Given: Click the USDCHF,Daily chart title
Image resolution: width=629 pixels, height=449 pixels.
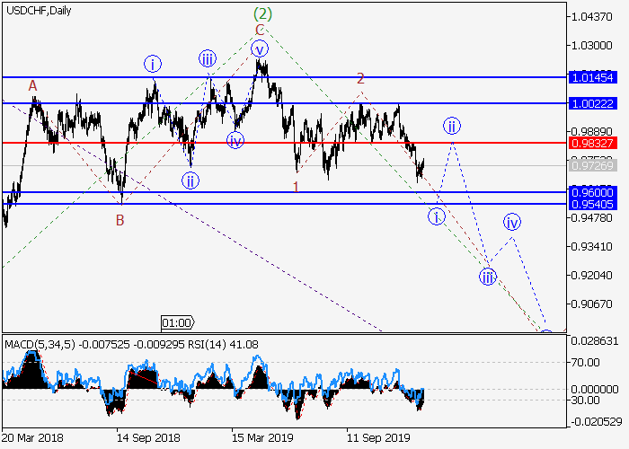Looking at the screenshot, I should (x=39, y=11).
